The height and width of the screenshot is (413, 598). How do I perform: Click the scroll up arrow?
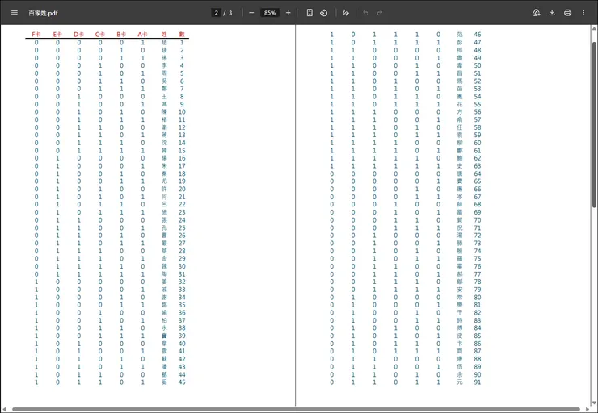[x=594, y=28]
